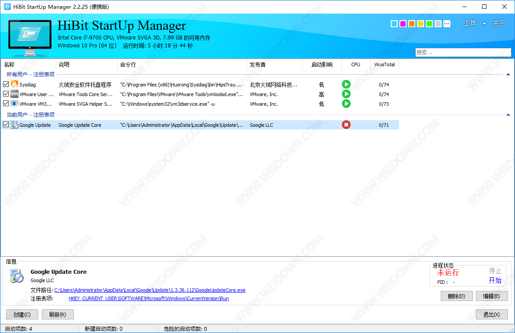Viewport: 515px width, 333px height.
Task: Click the 退出(X) button
Action: tap(492, 314)
